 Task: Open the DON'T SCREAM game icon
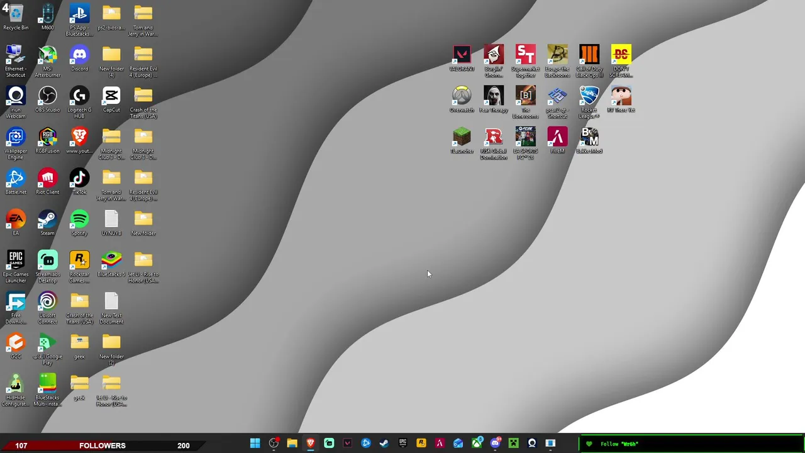tap(621, 62)
